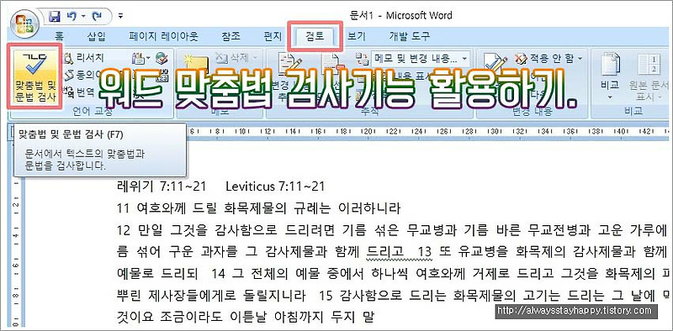Viewport: 673px width, 331px height.
Task: Click the ruler at the 20 mark
Action: [368, 131]
